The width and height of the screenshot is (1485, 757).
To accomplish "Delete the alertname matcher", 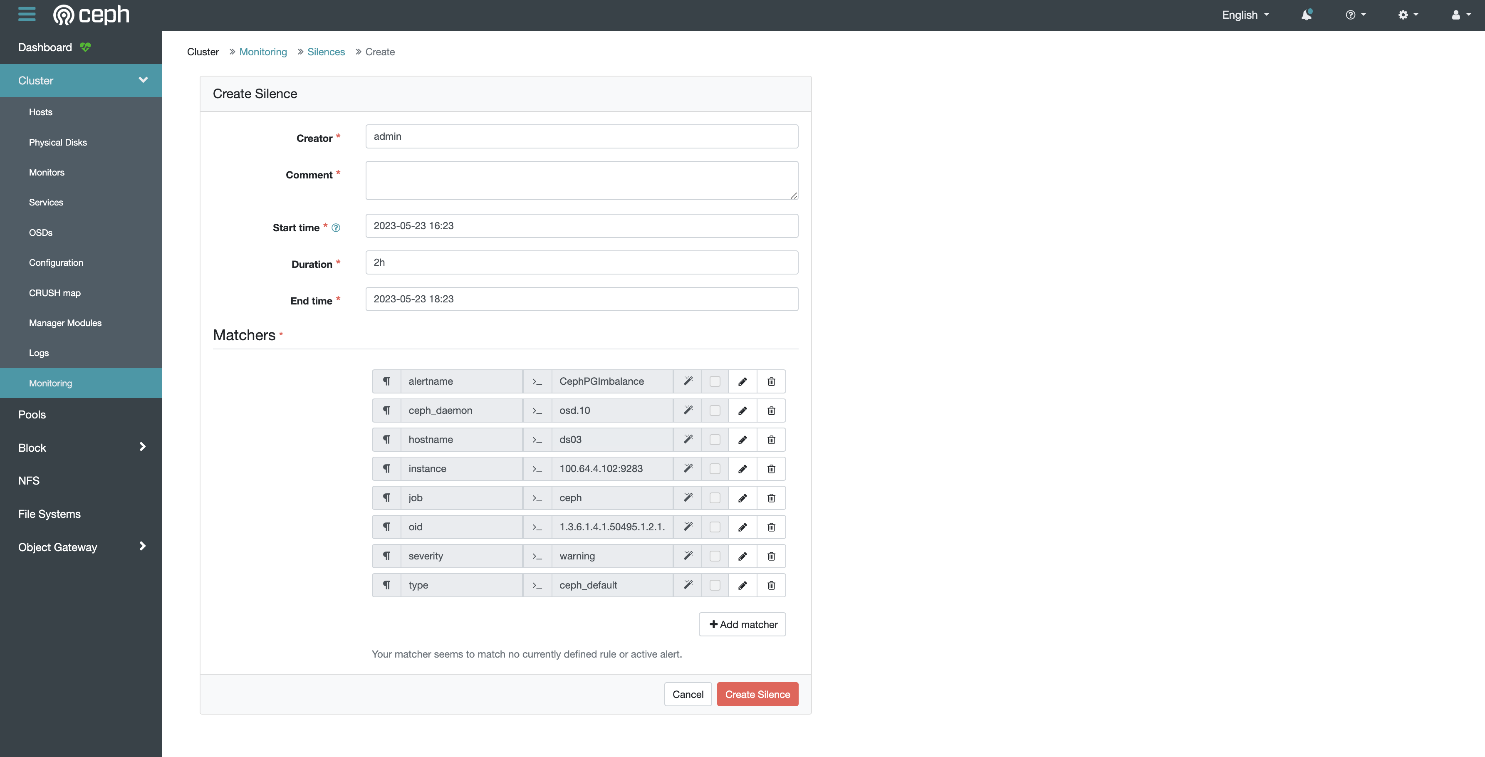I will 771,381.
